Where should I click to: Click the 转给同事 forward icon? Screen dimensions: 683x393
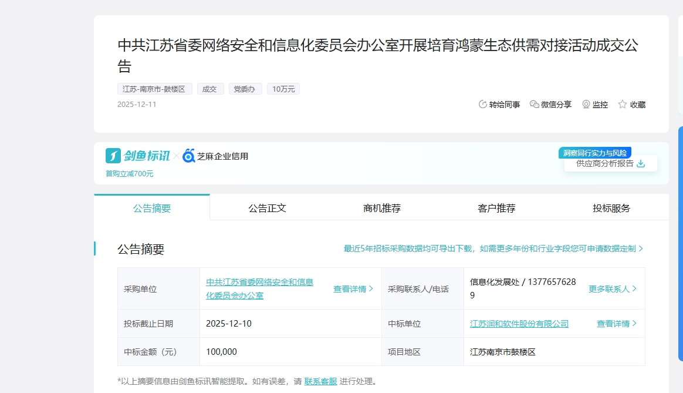pyautogui.click(x=483, y=104)
